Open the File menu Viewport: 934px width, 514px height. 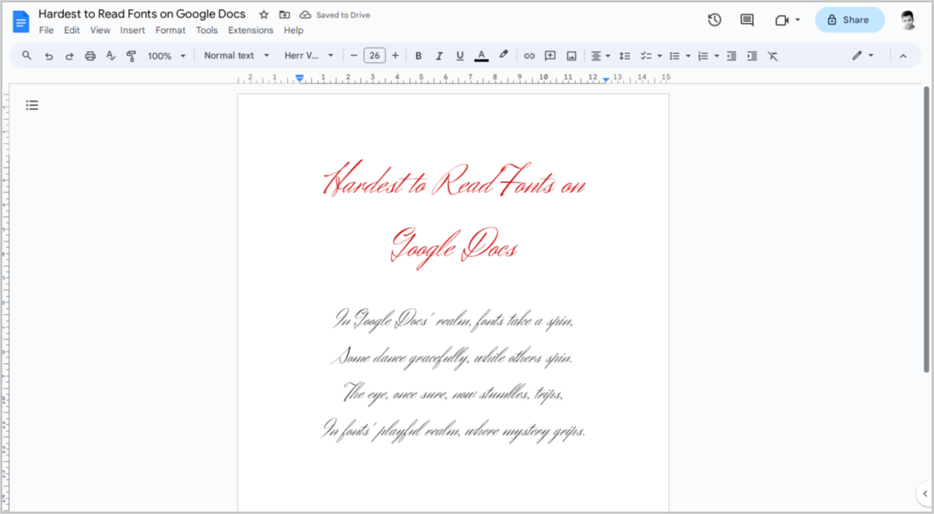click(46, 30)
